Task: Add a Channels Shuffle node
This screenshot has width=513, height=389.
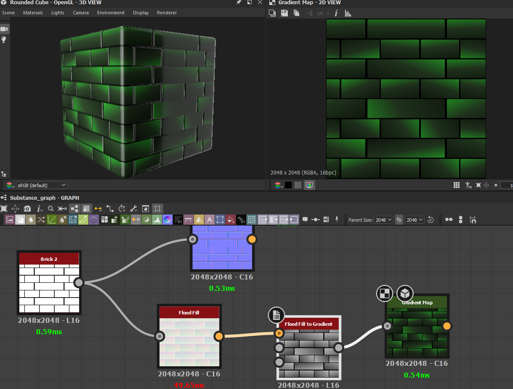Action: pyautogui.click(x=41, y=220)
